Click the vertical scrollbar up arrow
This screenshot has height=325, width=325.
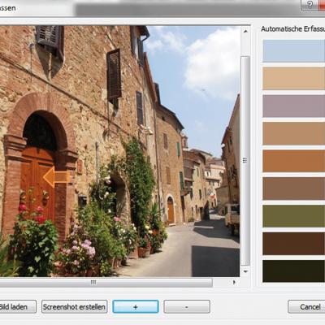click(x=245, y=31)
